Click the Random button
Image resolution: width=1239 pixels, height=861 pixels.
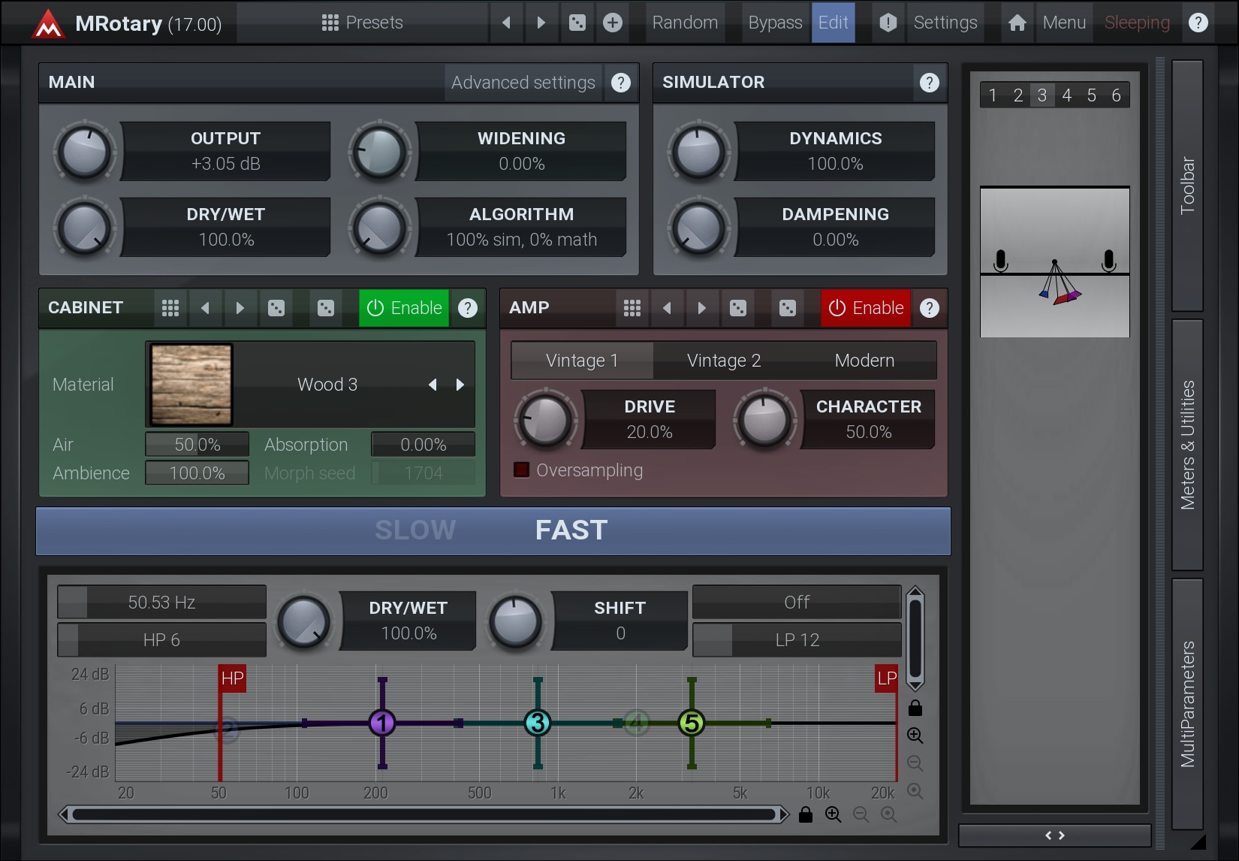pos(685,23)
